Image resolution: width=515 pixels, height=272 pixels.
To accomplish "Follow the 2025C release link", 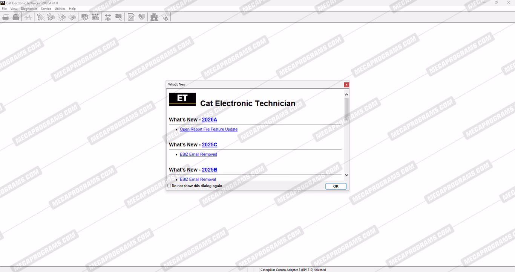I will (210, 145).
